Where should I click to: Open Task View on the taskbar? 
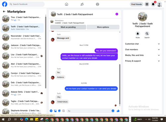16,119
